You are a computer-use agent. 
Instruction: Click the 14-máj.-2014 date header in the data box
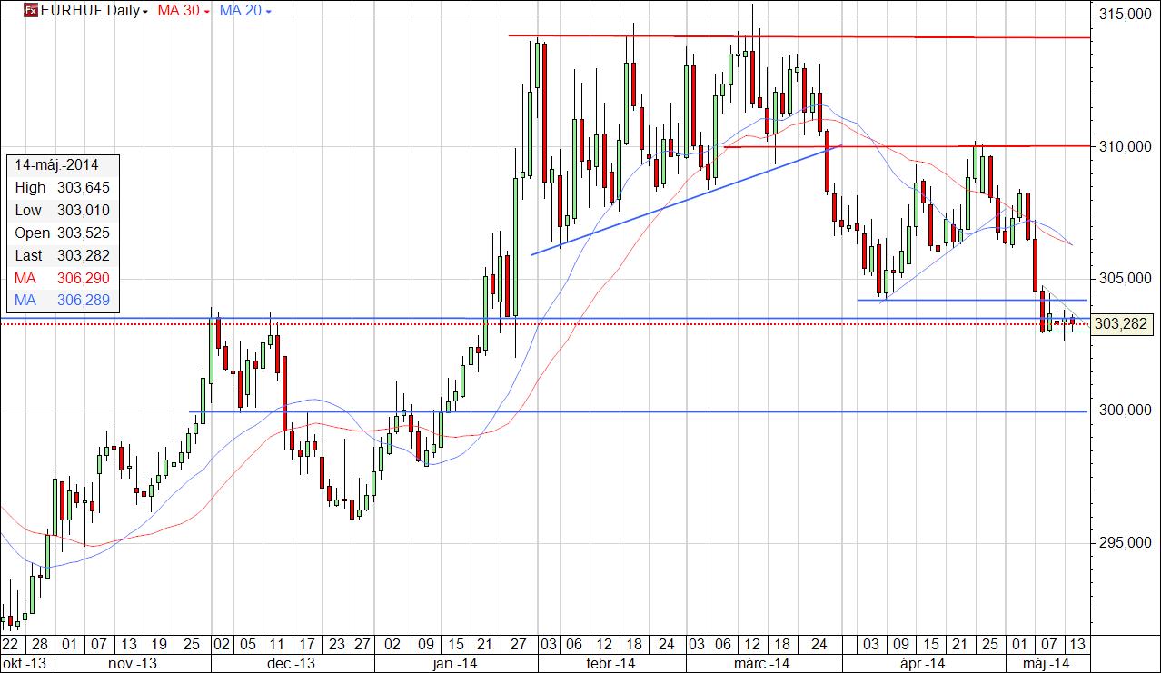(56, 165)
